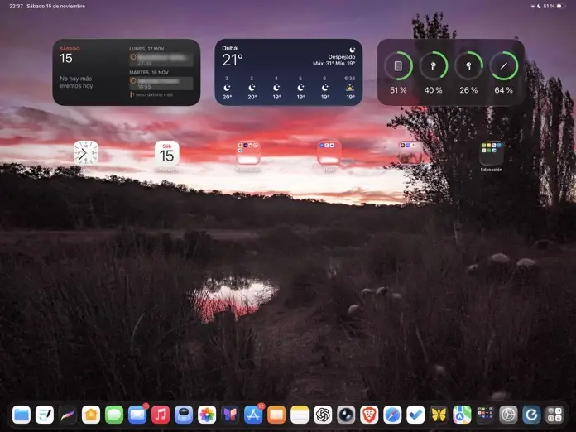Open Settings from the dock
576x432 pixels.
click(508, 415)
